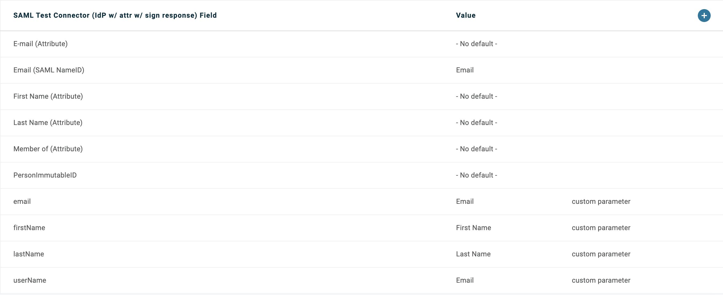
Task: Click the Last Name (Attribute) row
Action: (x=48, y=123)
